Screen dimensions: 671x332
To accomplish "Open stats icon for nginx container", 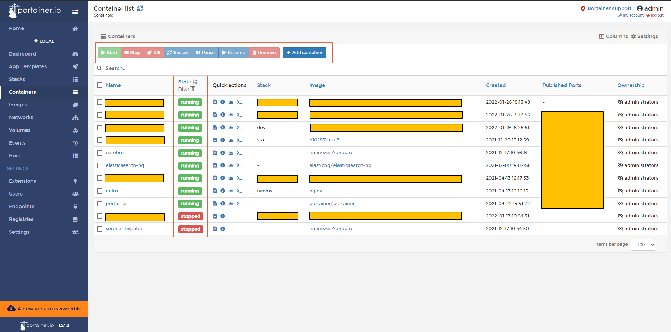I will pos(231,191).
